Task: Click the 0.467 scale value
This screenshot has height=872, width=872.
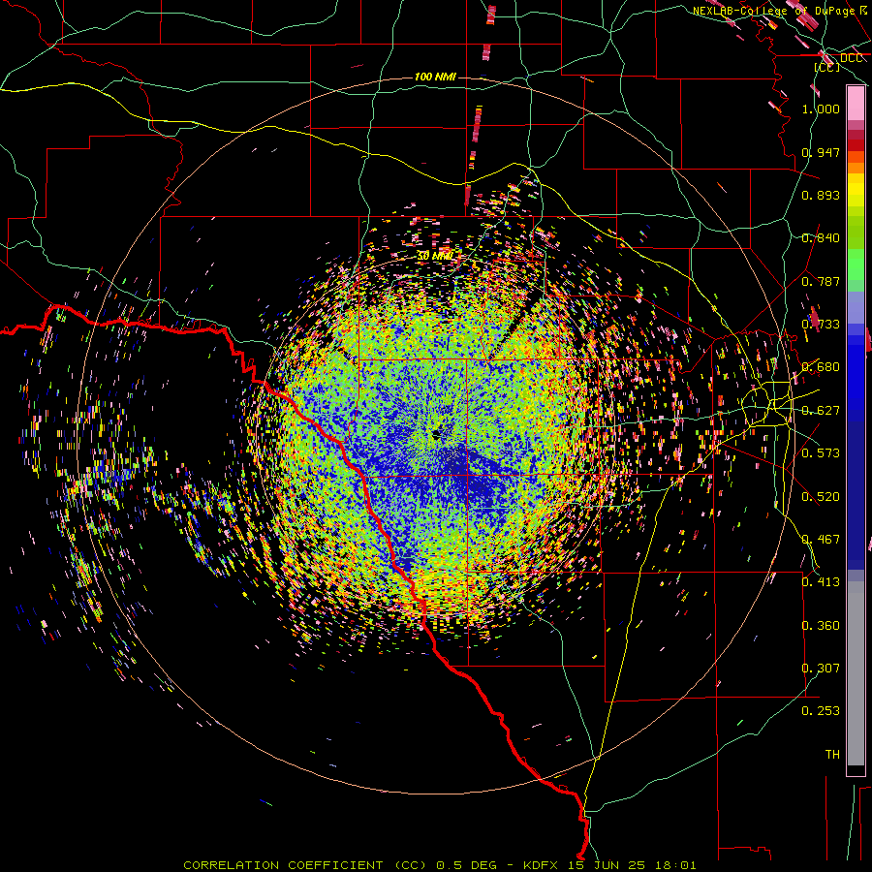Action: click(x=821, y=540)
